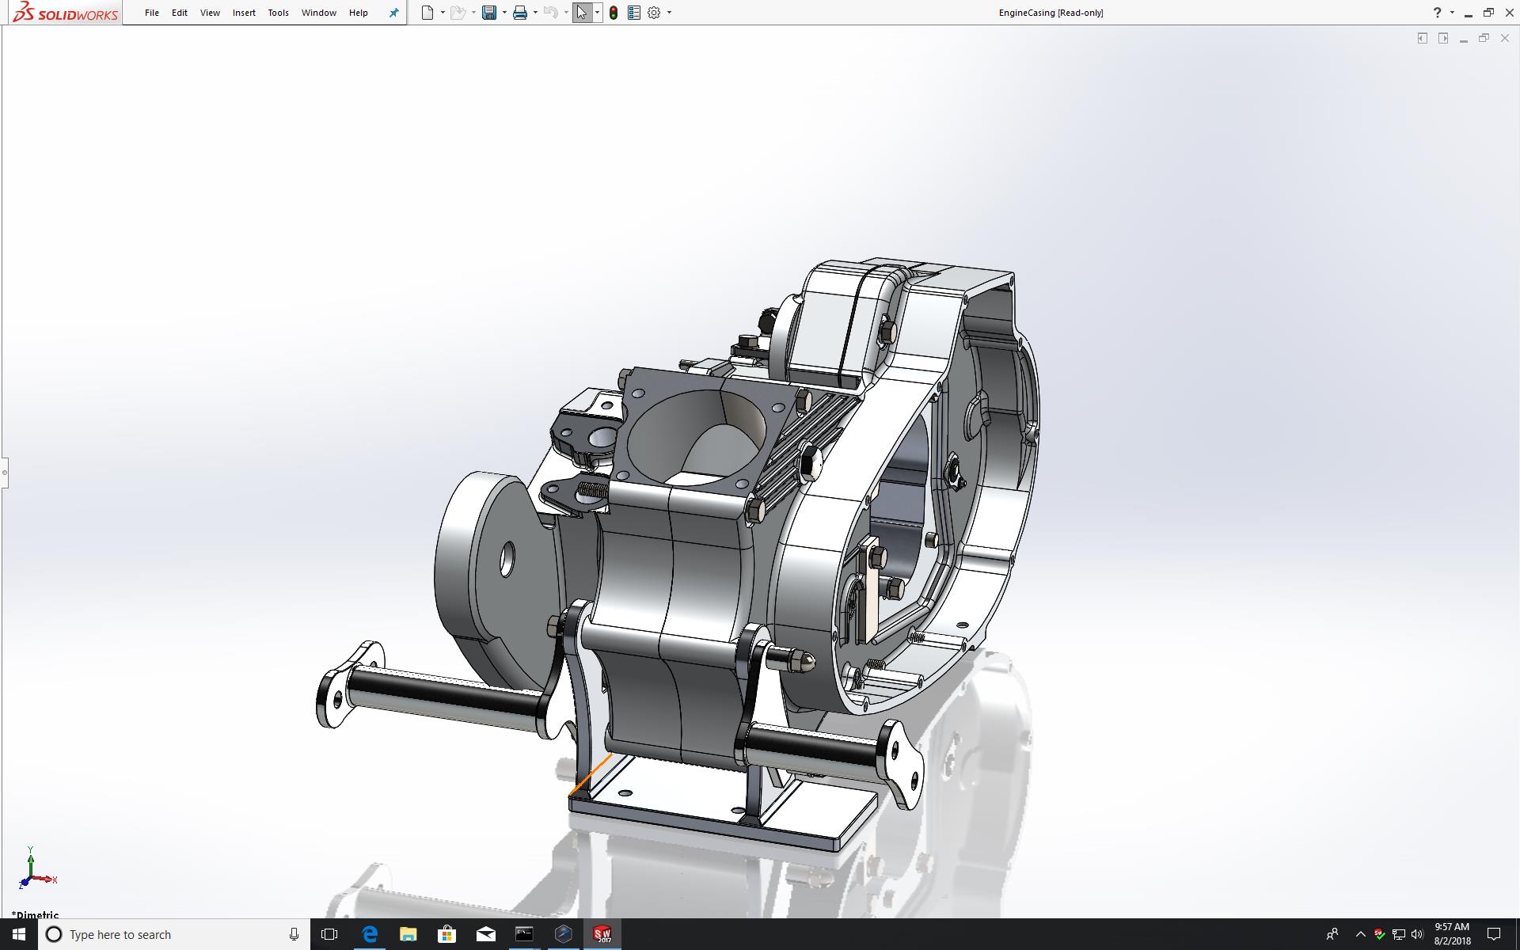This screenshot has height=950, width=1520.
Task: Collapse left panel with arrow icon
Action: 1423,38
